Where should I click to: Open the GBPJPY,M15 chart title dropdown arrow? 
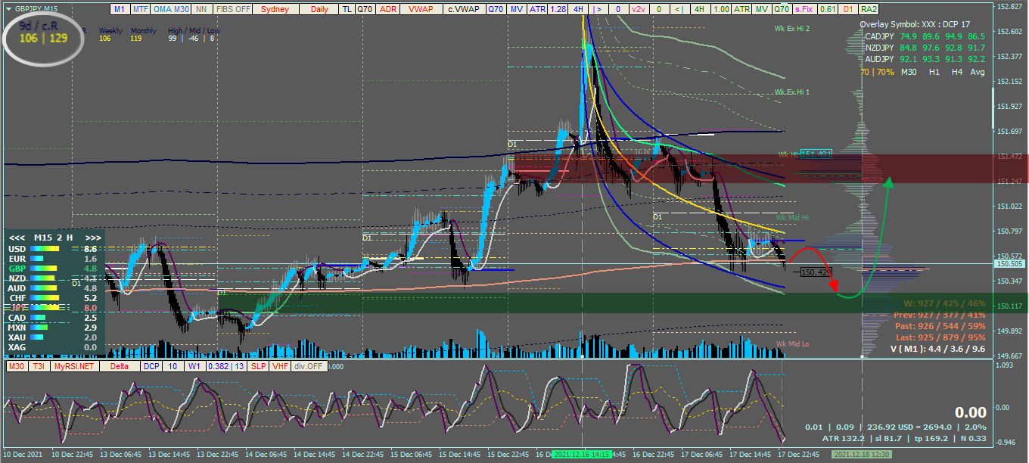click(8, 10)
